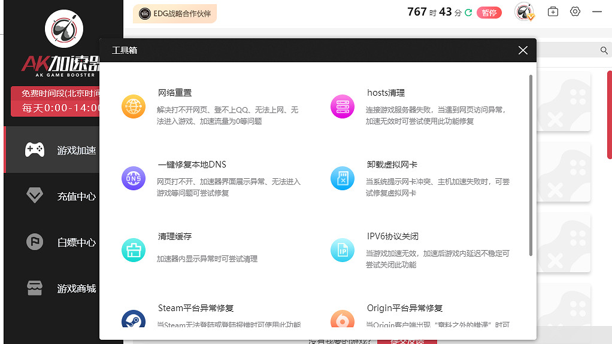The width and height of the screenshot is (612, 344).
Task: Select 游戏加速 in the sidebar
Action: [52, 150]
